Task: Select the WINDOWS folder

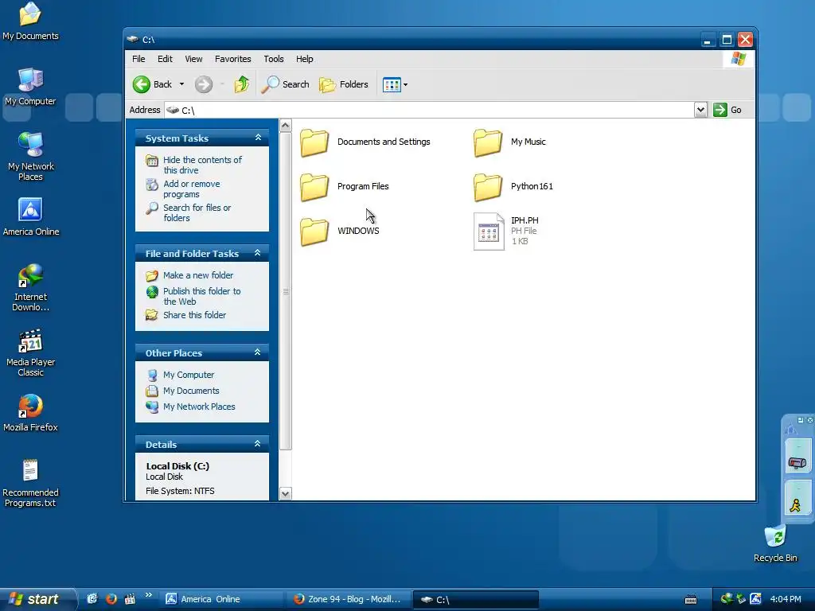Action: [340, 231]
